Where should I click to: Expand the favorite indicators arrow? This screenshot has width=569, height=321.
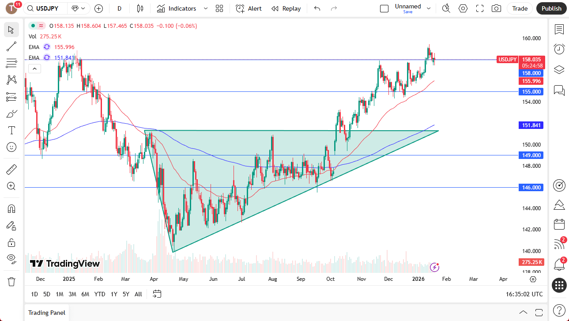point(206,8)
